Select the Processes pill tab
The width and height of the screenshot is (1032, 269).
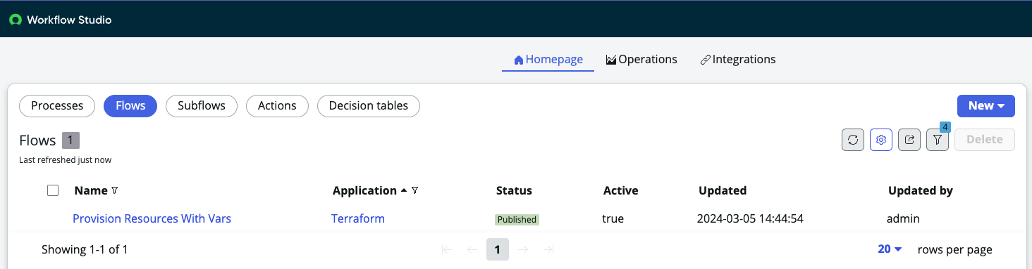tap(57, 106)
